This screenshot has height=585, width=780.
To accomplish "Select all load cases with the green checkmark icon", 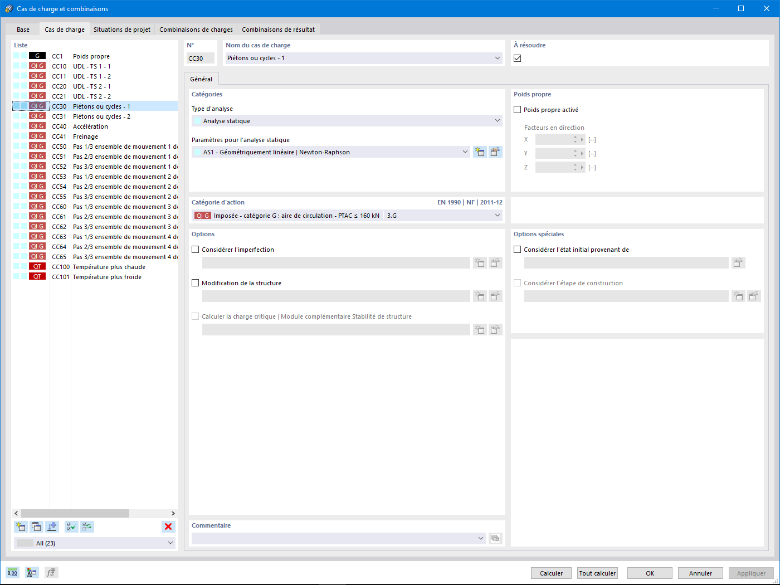I will (71, 526).
